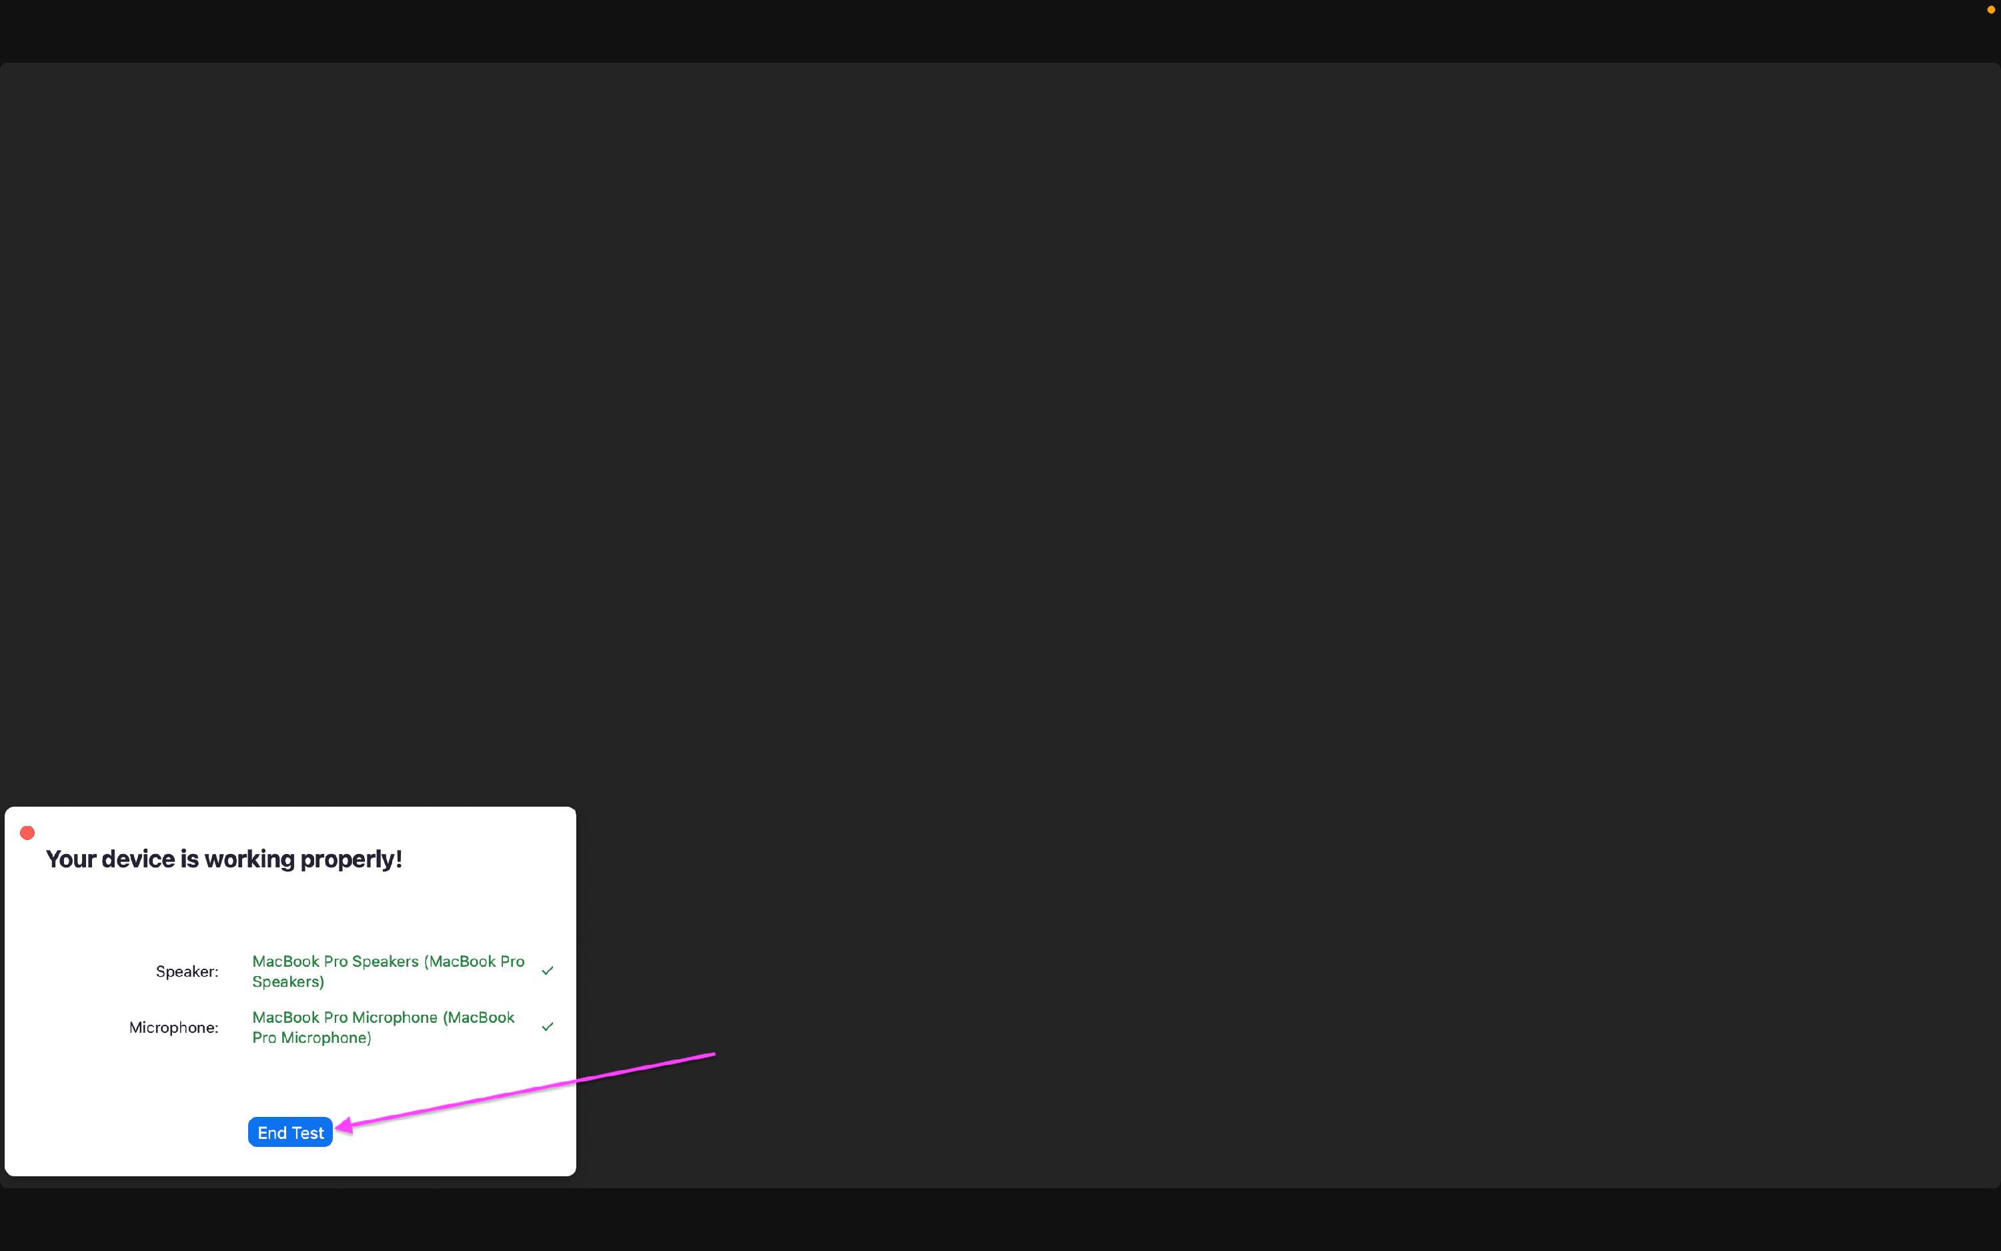The height and width of the screenshot is (1251, 2001).
Task: Click the End Test button
Action: pyautogui.click(x=290, y=1131)
